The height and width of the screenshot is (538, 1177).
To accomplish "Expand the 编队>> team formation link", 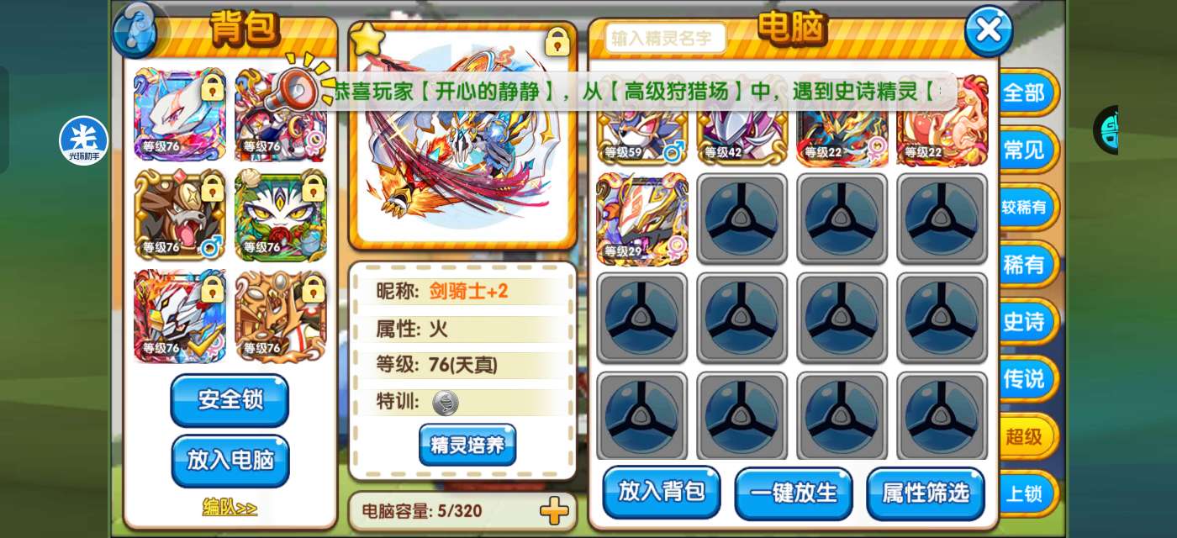I will 230,507.
